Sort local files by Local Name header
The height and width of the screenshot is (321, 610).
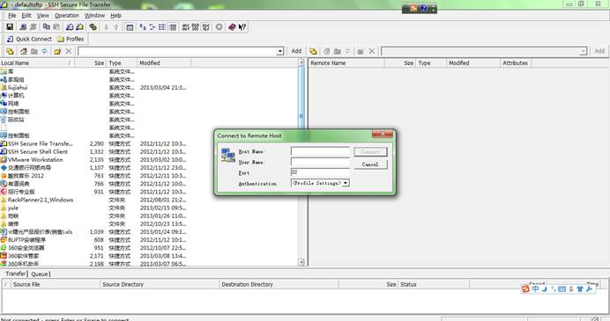pyautogui.click(x=37, y=62)
